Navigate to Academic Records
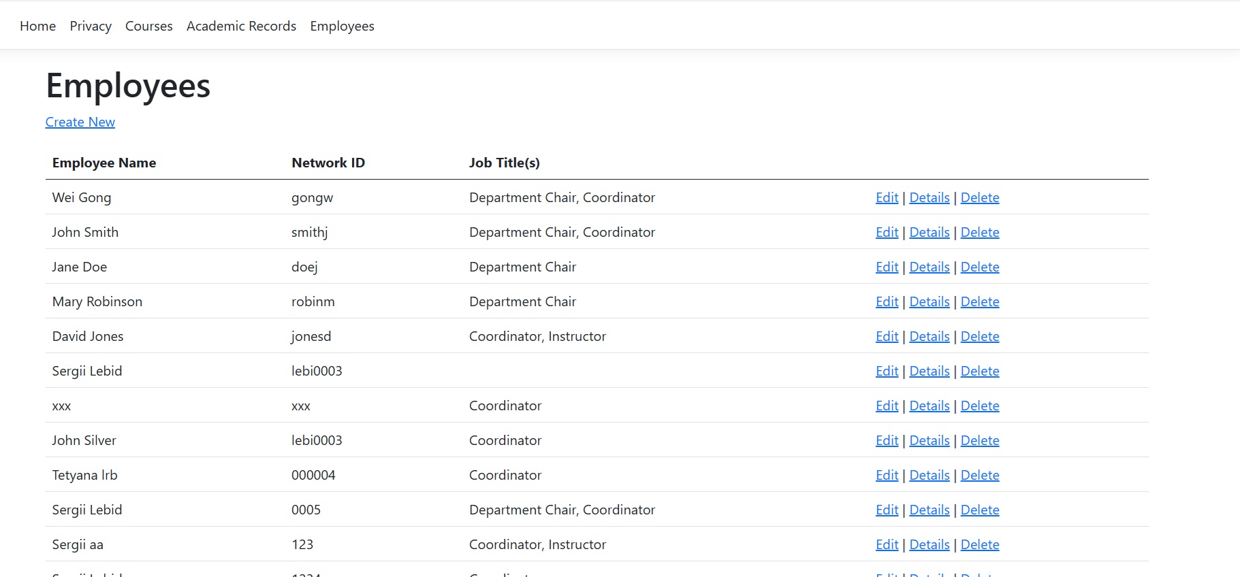1240x577 pixels. click(241, 26)
